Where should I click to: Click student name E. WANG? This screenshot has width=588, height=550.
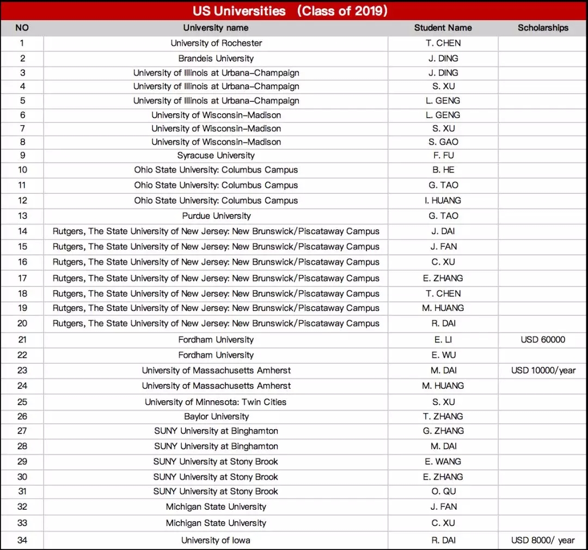[x=443, y=461]
